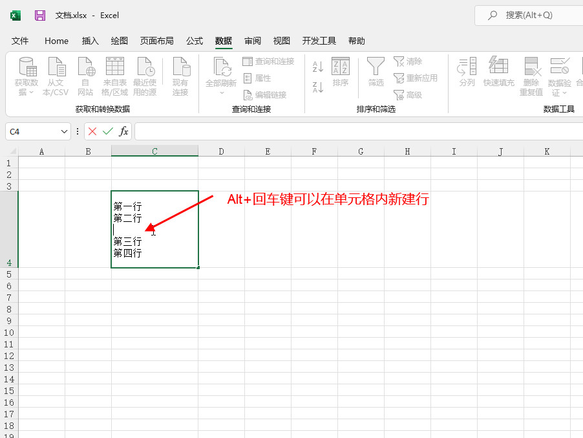Select column C header
This screenshot has width=583, height=438.
154,151
